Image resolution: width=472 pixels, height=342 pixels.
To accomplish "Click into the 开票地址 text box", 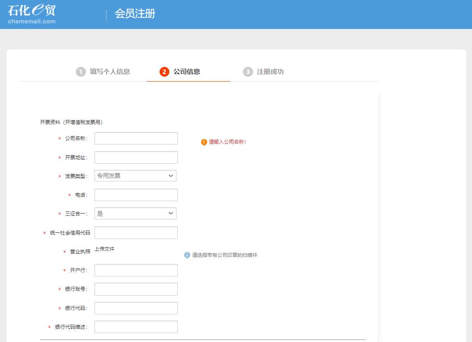I will coord(136,157).
